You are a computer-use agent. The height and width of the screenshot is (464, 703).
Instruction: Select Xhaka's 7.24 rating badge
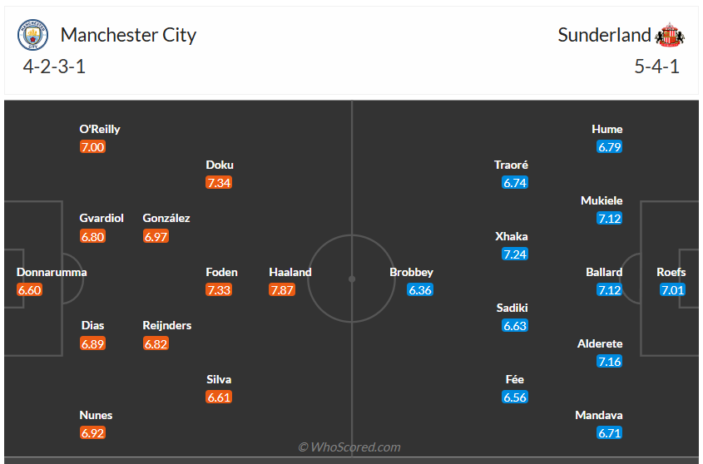pyautogui.click(x=515, y=254)
